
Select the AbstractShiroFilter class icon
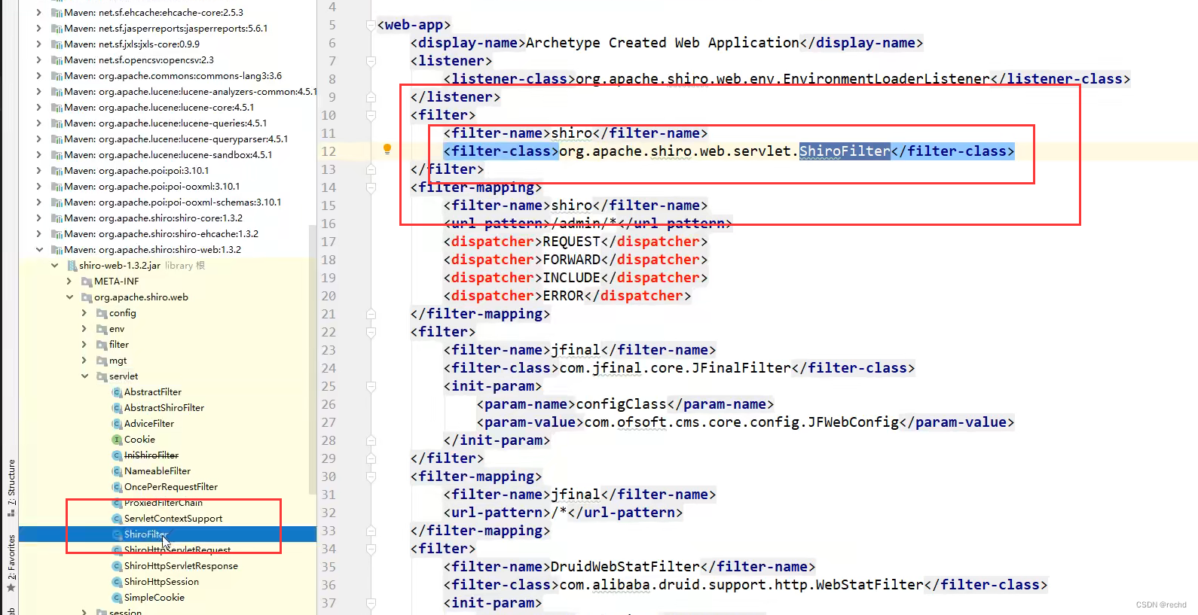(x=117, y=408)
